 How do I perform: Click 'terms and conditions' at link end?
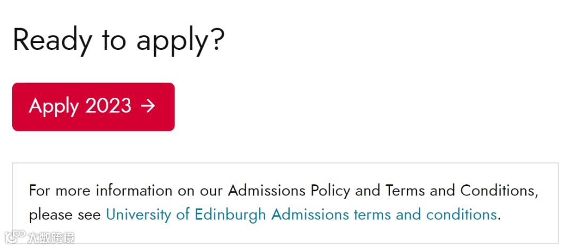point(425,215)
